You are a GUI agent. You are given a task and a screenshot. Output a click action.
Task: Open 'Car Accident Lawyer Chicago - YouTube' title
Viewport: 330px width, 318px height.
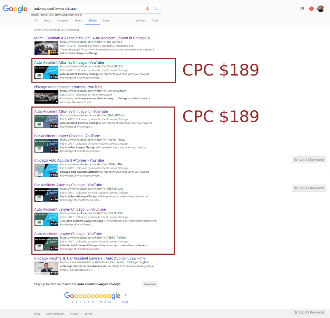tap(67, 136)
